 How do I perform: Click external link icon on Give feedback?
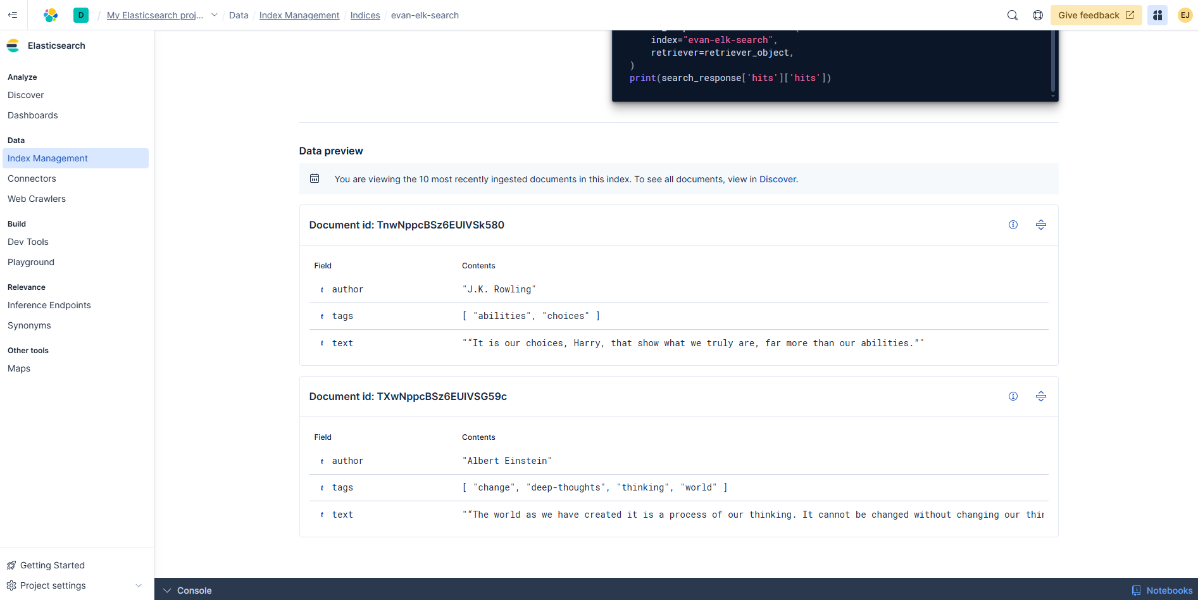click(1130, 15)
